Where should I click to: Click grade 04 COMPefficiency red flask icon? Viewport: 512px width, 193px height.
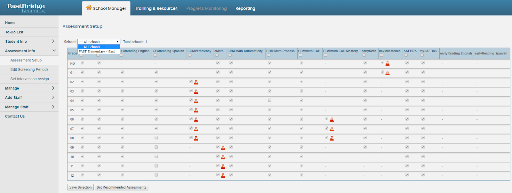[196, 101]
